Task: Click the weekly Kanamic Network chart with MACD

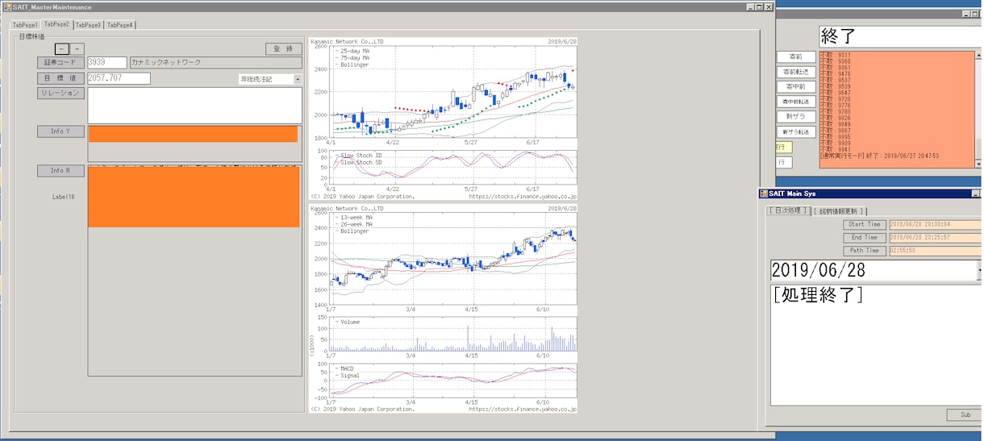Action: point(444,308)
